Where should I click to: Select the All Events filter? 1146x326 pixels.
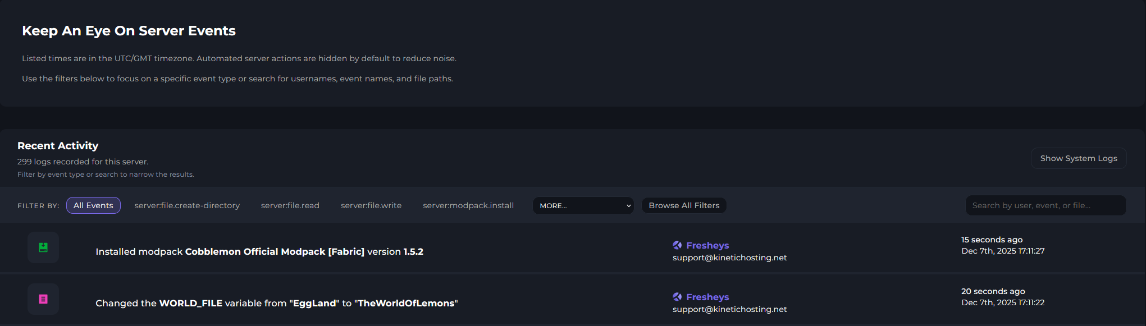(93, 206)
